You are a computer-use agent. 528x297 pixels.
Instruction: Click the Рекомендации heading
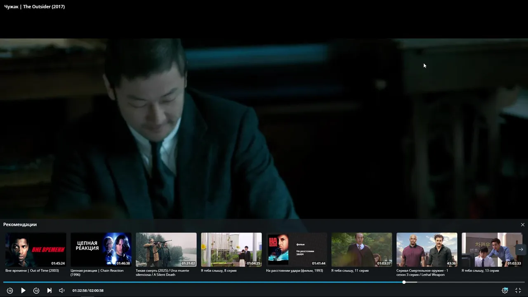pos(20,224)
